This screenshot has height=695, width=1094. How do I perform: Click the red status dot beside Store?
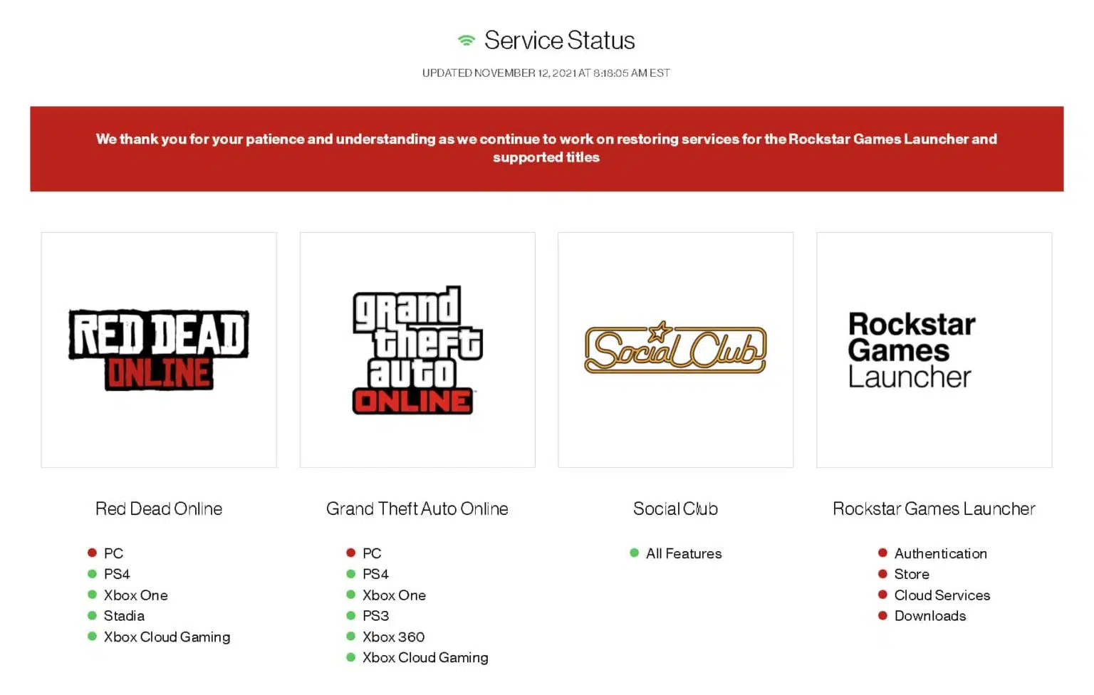pyautogui.click(x=882, y=573)
